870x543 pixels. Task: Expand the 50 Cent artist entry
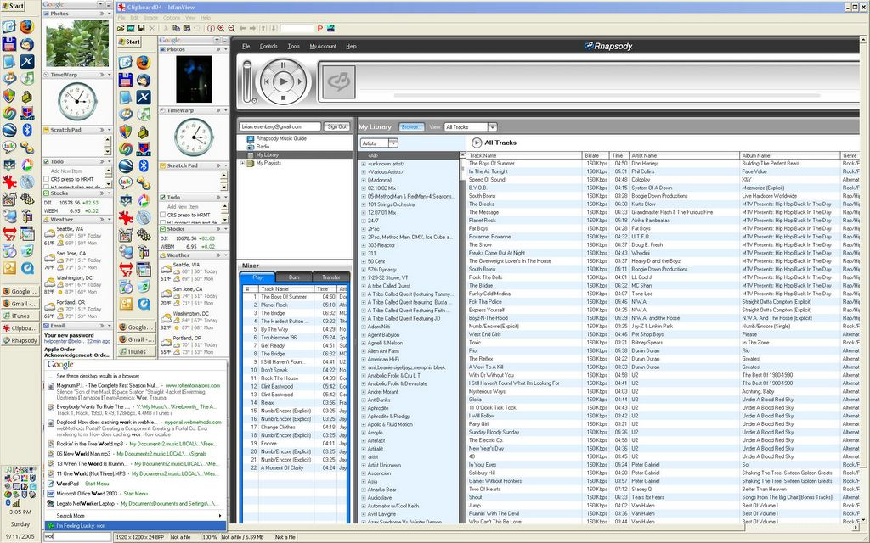click(x=364, y=261)
